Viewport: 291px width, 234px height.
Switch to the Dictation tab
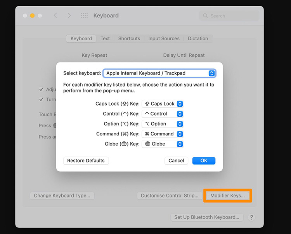pos(198,38)
